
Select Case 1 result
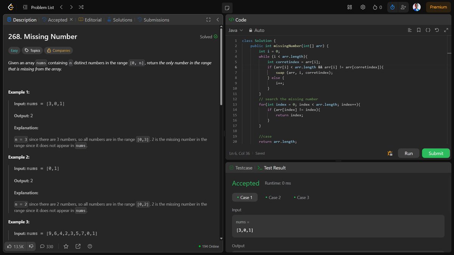245,197
